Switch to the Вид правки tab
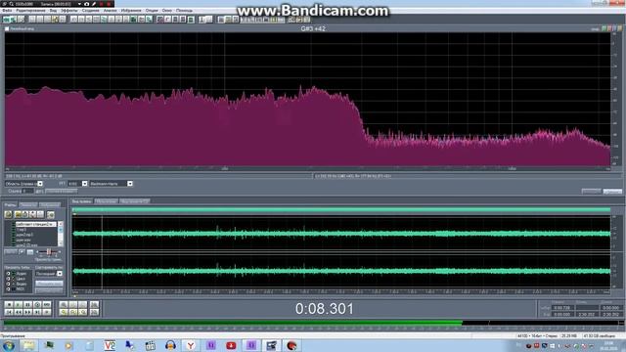 pyautogui.click(x=82, y=201)
